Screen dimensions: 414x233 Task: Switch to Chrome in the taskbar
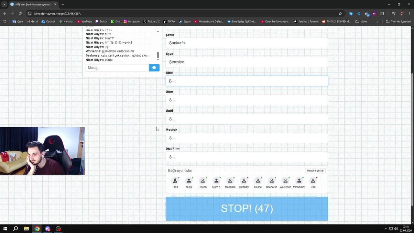pos(37,229)
